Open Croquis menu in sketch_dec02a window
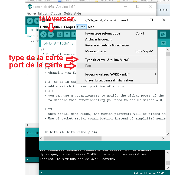170x175 pixels. click(56, 13)
